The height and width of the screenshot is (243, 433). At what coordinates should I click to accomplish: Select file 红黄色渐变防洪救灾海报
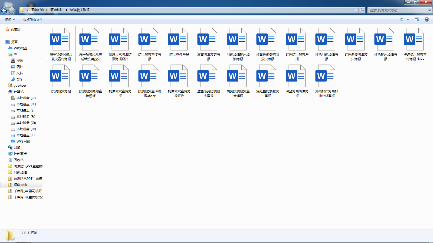(x=268, y=44)
